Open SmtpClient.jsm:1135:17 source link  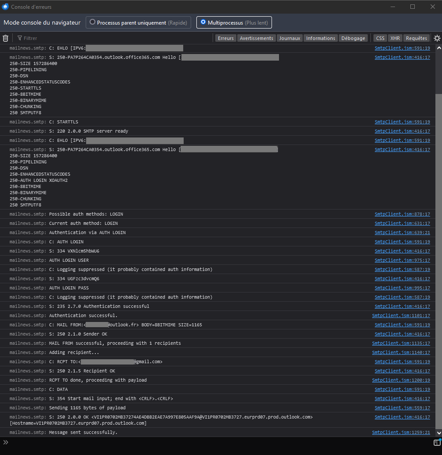click(401, 343)
